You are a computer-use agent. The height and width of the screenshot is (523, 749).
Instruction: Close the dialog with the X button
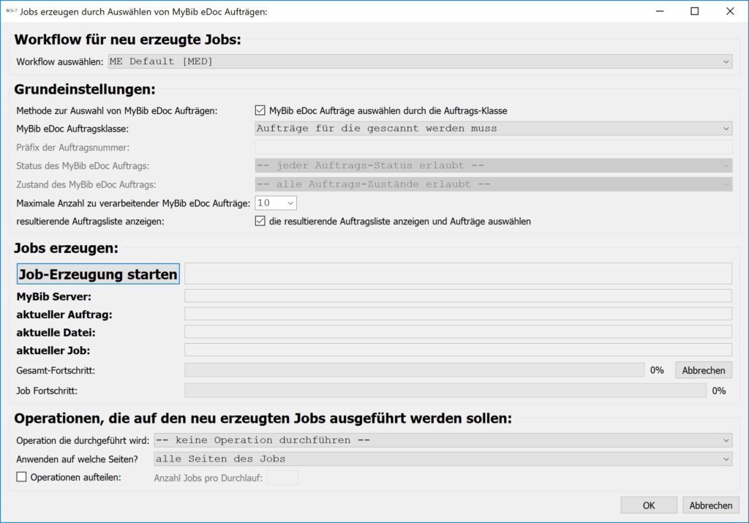[729, 11]
